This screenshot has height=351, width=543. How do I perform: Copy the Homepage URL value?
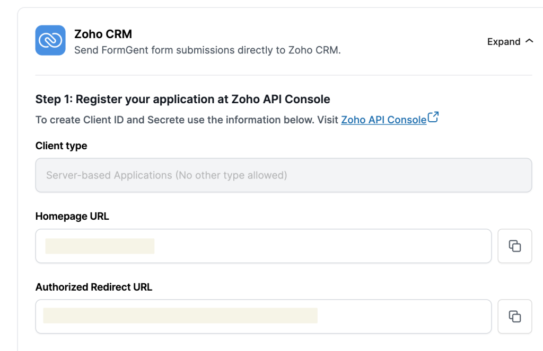coord(514,246)
